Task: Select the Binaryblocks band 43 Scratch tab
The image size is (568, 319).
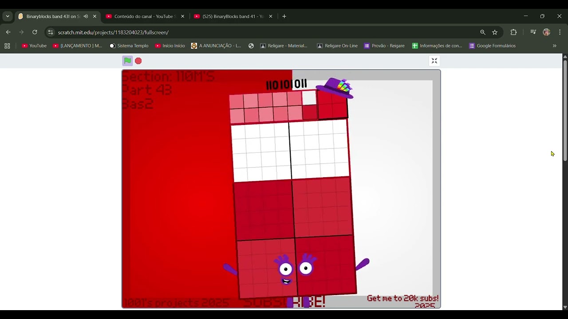Action: point(53,16)
